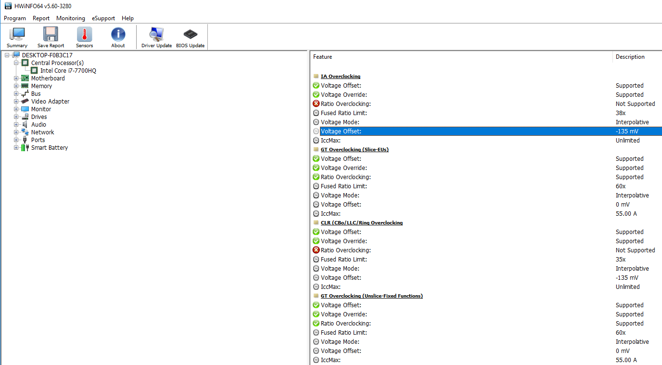Click the IA Overclocking section icon
This screenshot has height=365, width=662.
[x=316, y=76]
